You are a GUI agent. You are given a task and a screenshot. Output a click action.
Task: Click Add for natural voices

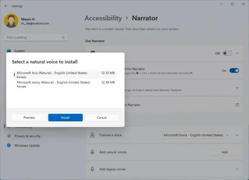coord(224,152)
